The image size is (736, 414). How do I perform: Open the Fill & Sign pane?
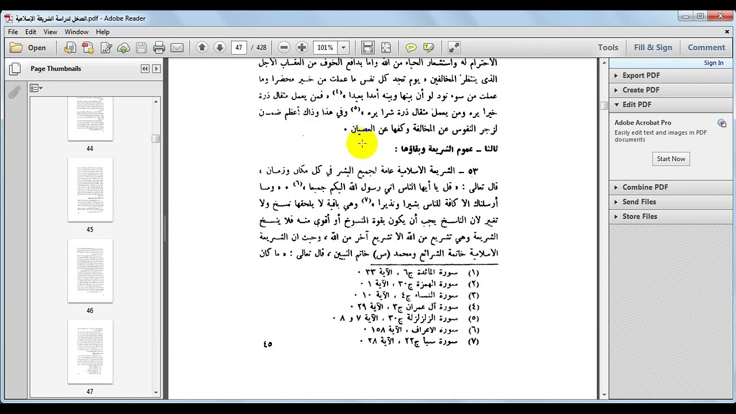coord(653,48)
